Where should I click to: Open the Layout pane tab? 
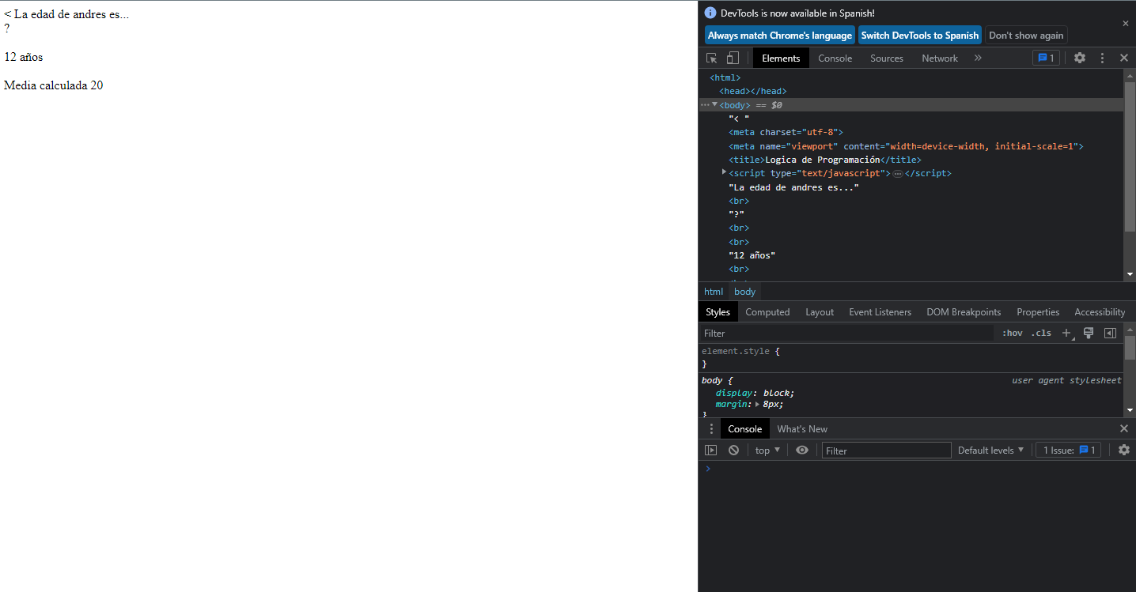tap(820, 311)
